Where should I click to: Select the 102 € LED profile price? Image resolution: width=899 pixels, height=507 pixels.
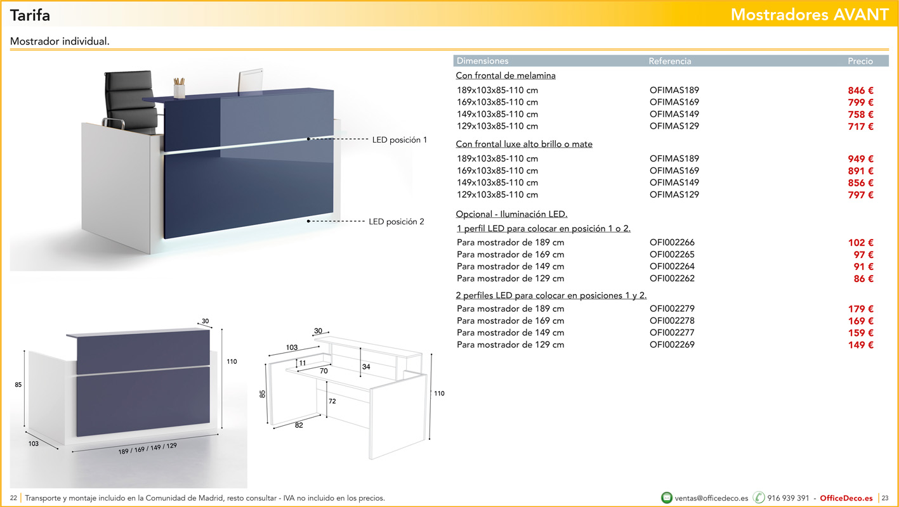[x=861, y=243]
